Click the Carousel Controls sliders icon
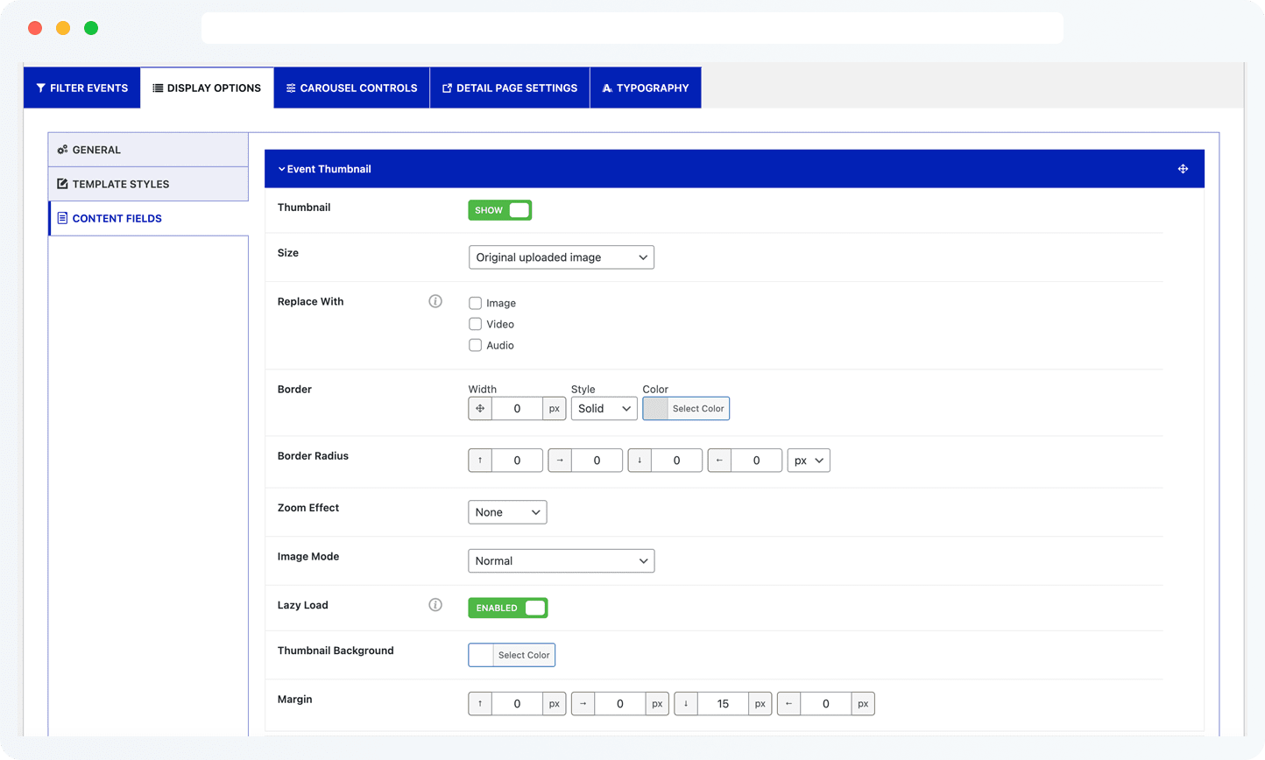Screen dimensions: 1265x760 pyautogui.click(x=291, y=88)
